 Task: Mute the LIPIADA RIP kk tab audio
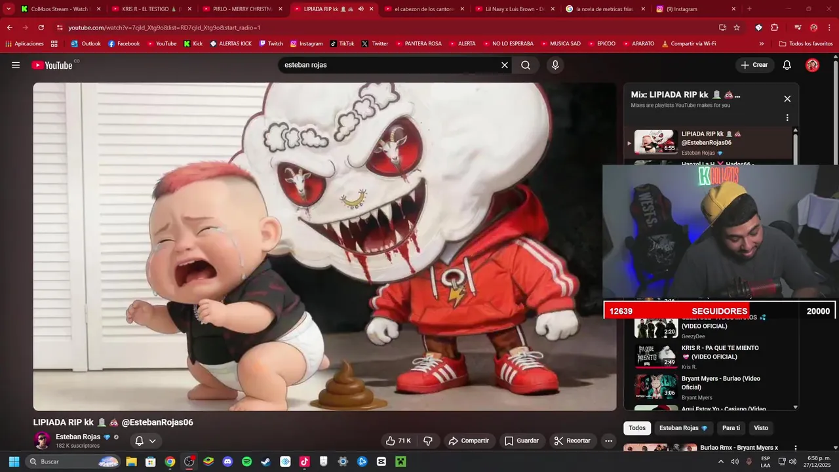[x=361, y=9]
